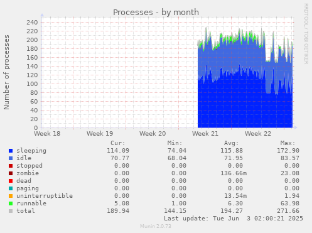Click uninterruptible maximum value 1.94
This screenshot has width=312, height=233.
point(292,196)
